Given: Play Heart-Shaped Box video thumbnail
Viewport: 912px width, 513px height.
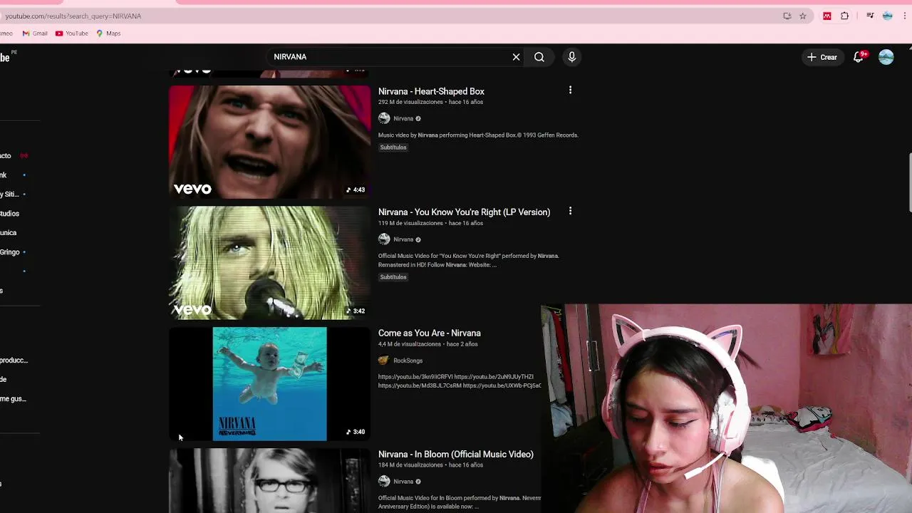Looking at the screenshot, I should [x=269, y=142].
